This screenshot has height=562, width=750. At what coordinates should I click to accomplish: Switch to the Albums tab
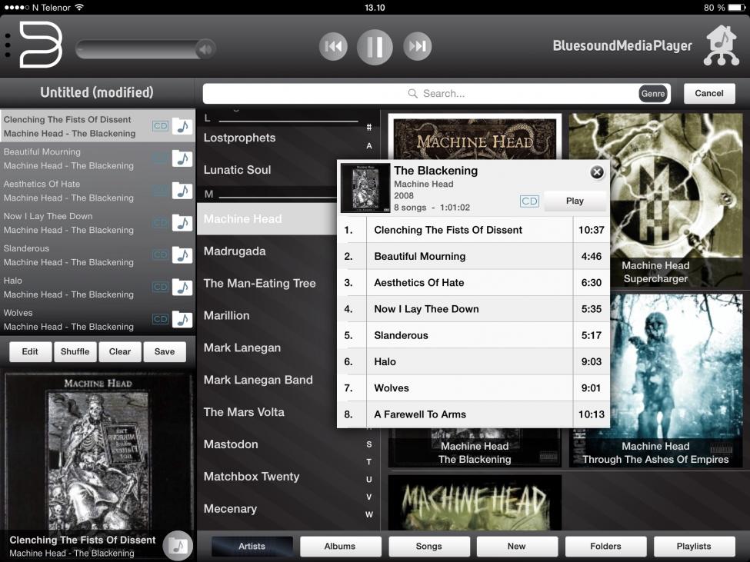(340, 546)
